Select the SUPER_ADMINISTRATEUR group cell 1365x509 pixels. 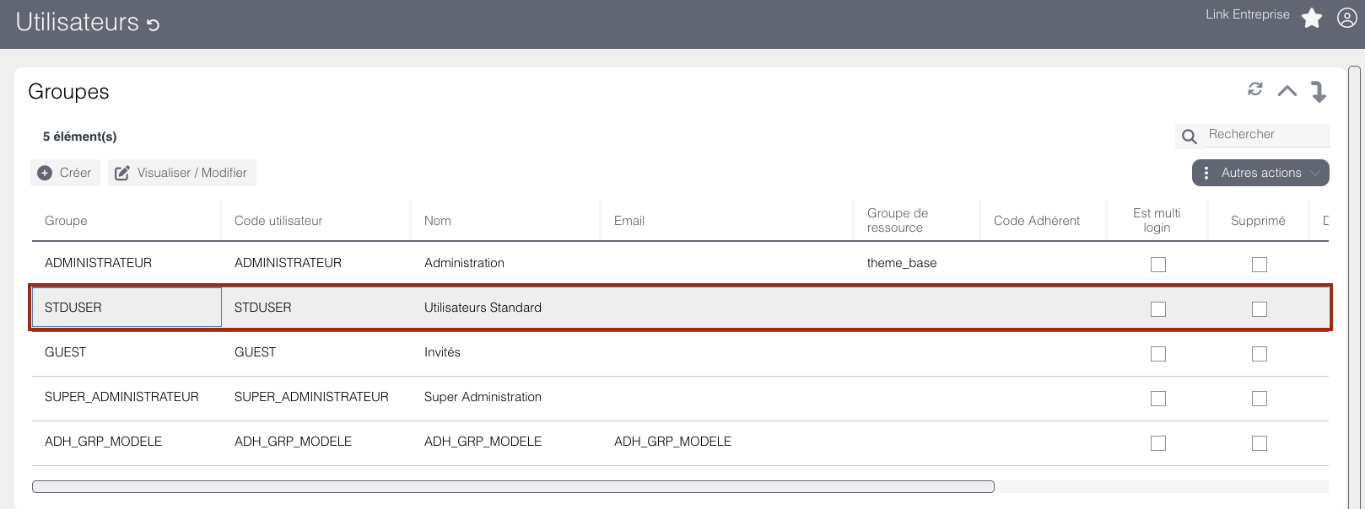(127, 397)
